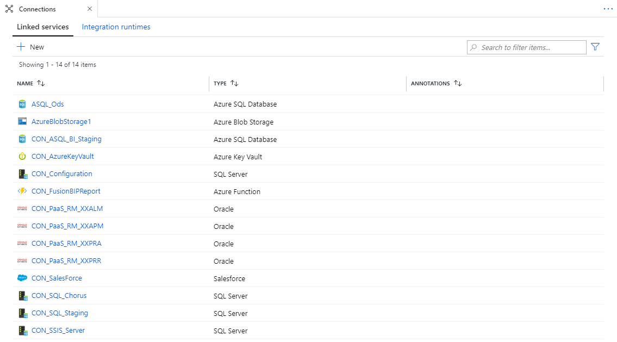The height and width of the screenshot is (342, 617).
Task: Open the CON_SQL_Staging linked service
Action: pos(60,313)
